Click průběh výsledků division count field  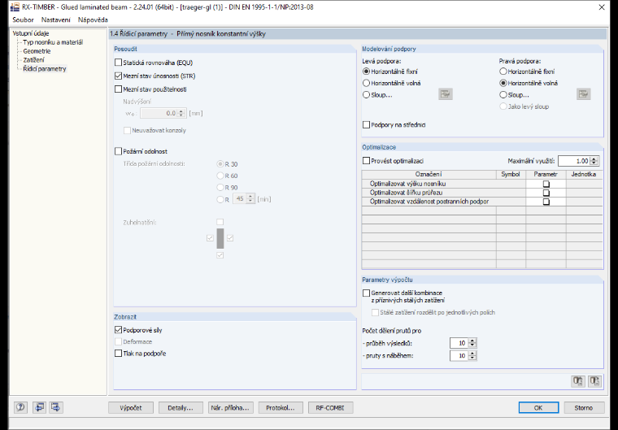(x=459, y=343)
